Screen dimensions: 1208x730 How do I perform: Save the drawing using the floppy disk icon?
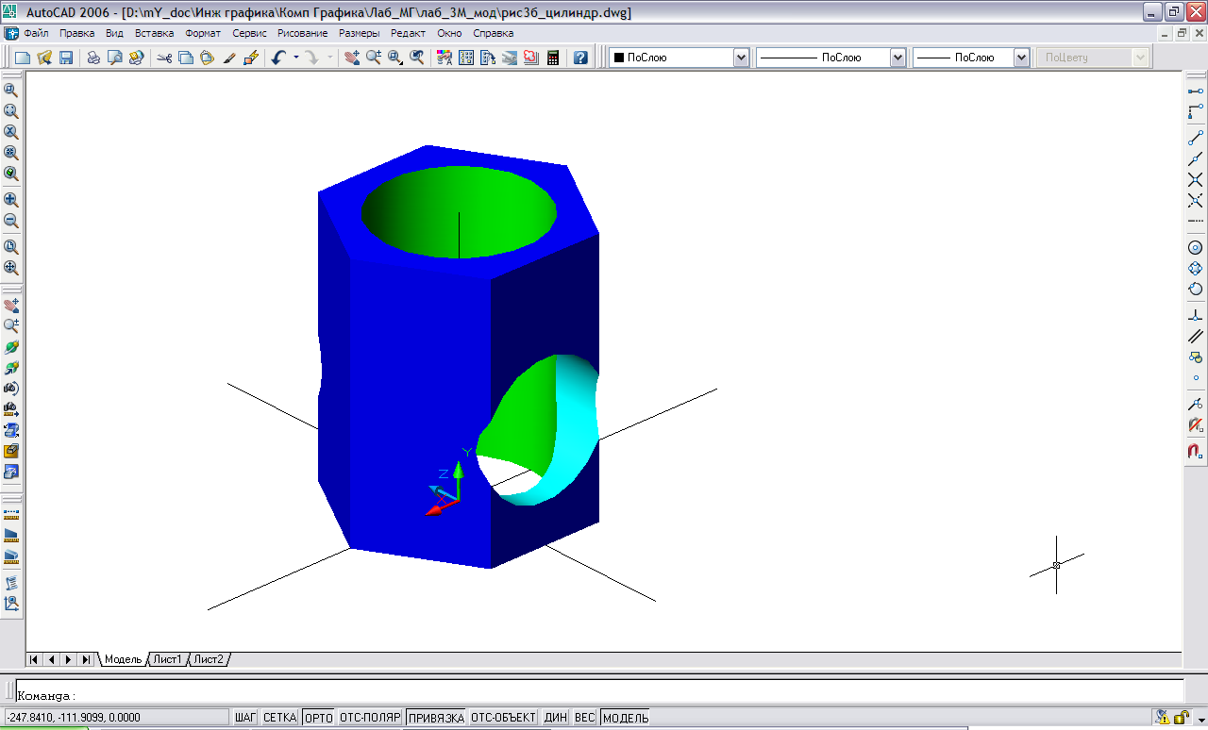tap(66, 58)
